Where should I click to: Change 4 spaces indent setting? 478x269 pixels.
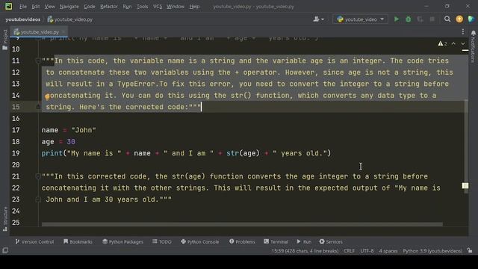388,251
